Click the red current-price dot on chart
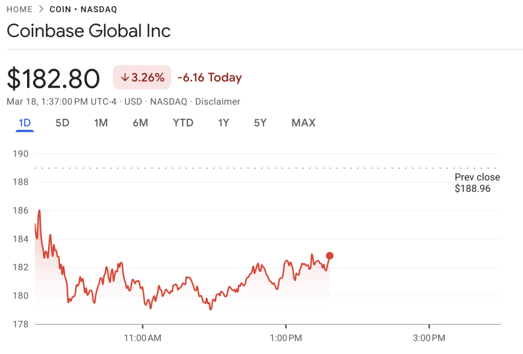The width and height of the screenshot is (523, 354). (329, 256)
